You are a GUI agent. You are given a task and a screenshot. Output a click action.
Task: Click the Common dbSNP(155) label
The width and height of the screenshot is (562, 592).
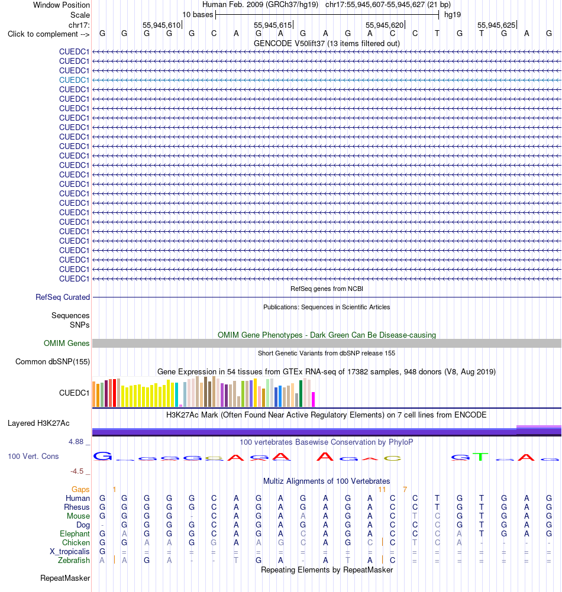click(x=53, y=362)
